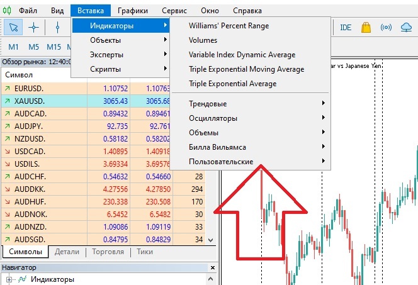Expand the Пользовательские indicators group

(250, 162)
